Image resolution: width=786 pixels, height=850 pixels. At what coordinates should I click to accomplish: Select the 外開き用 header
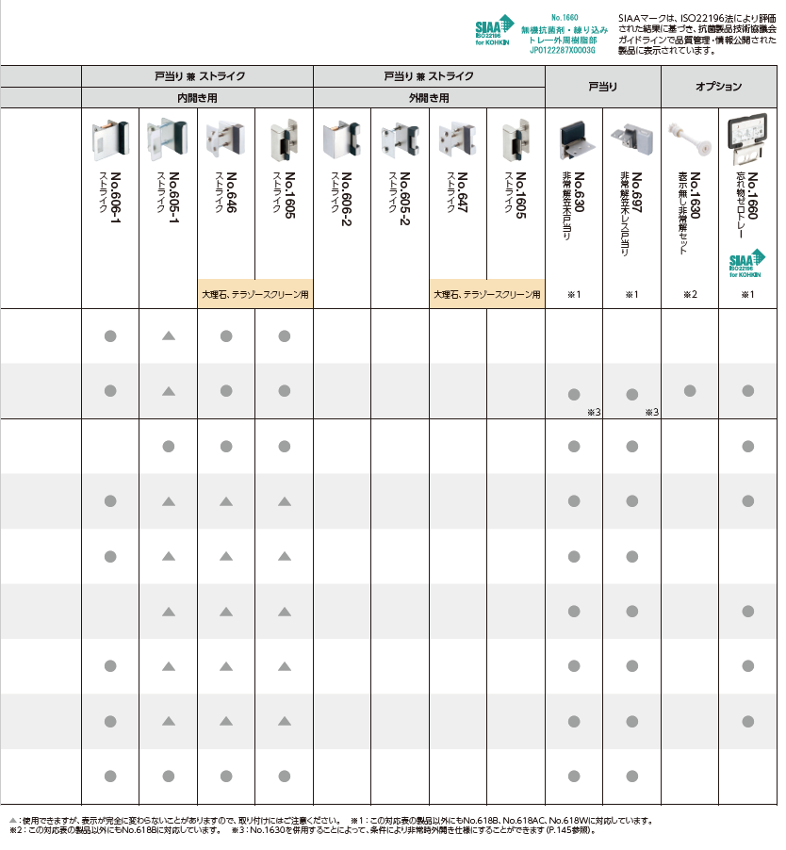tap(429, 97)
